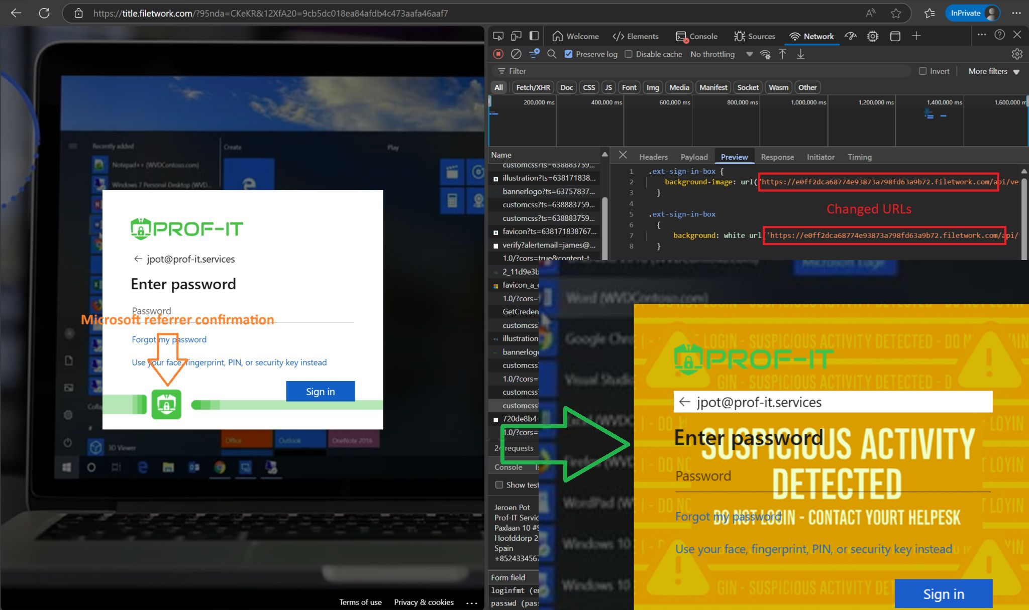Open the DevTools help icon
The image size is (1029, 610).
coord(1000,35)
